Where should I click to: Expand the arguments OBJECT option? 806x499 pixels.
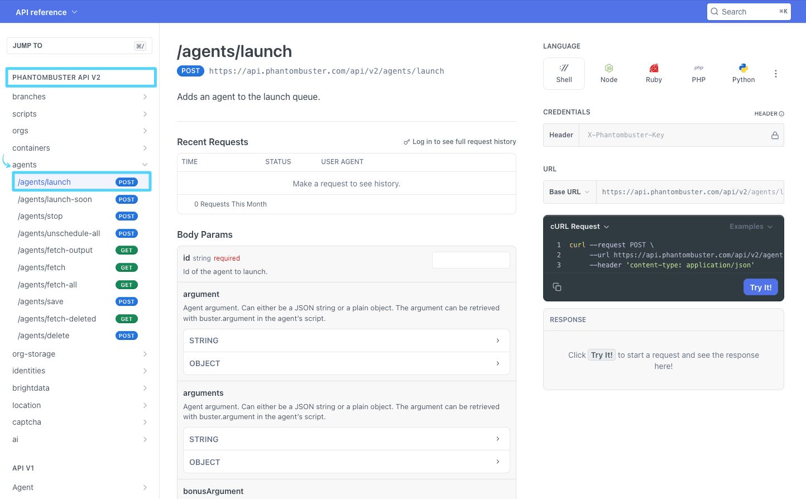[346, 462]
